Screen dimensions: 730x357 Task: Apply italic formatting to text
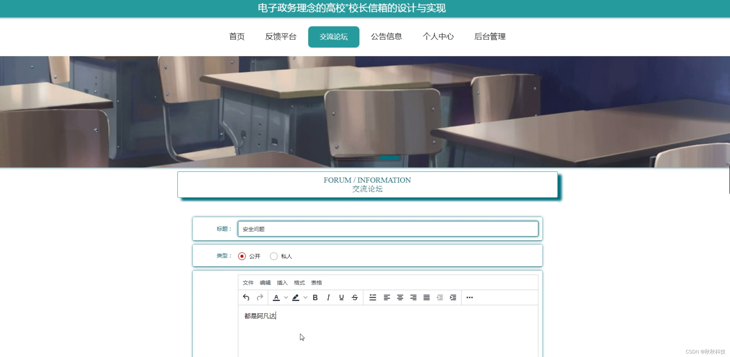328,297
